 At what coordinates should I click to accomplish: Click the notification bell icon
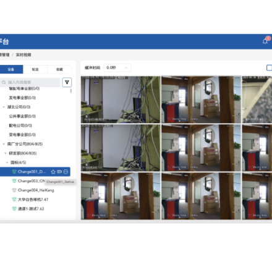point(265,41)
